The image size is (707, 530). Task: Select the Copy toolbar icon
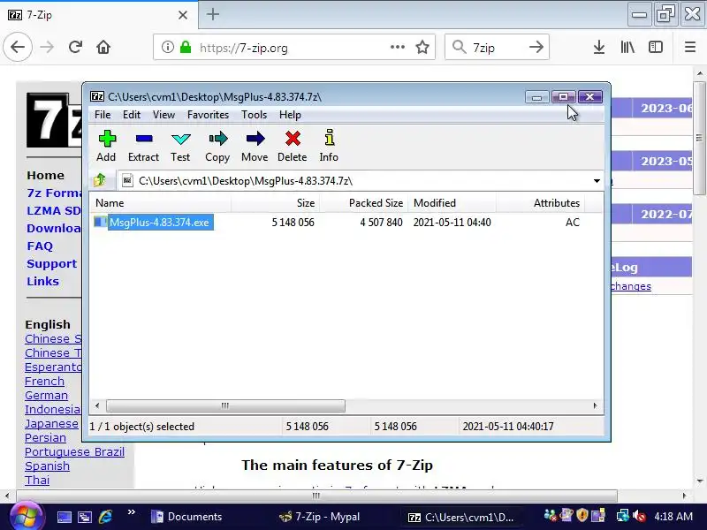217,146
